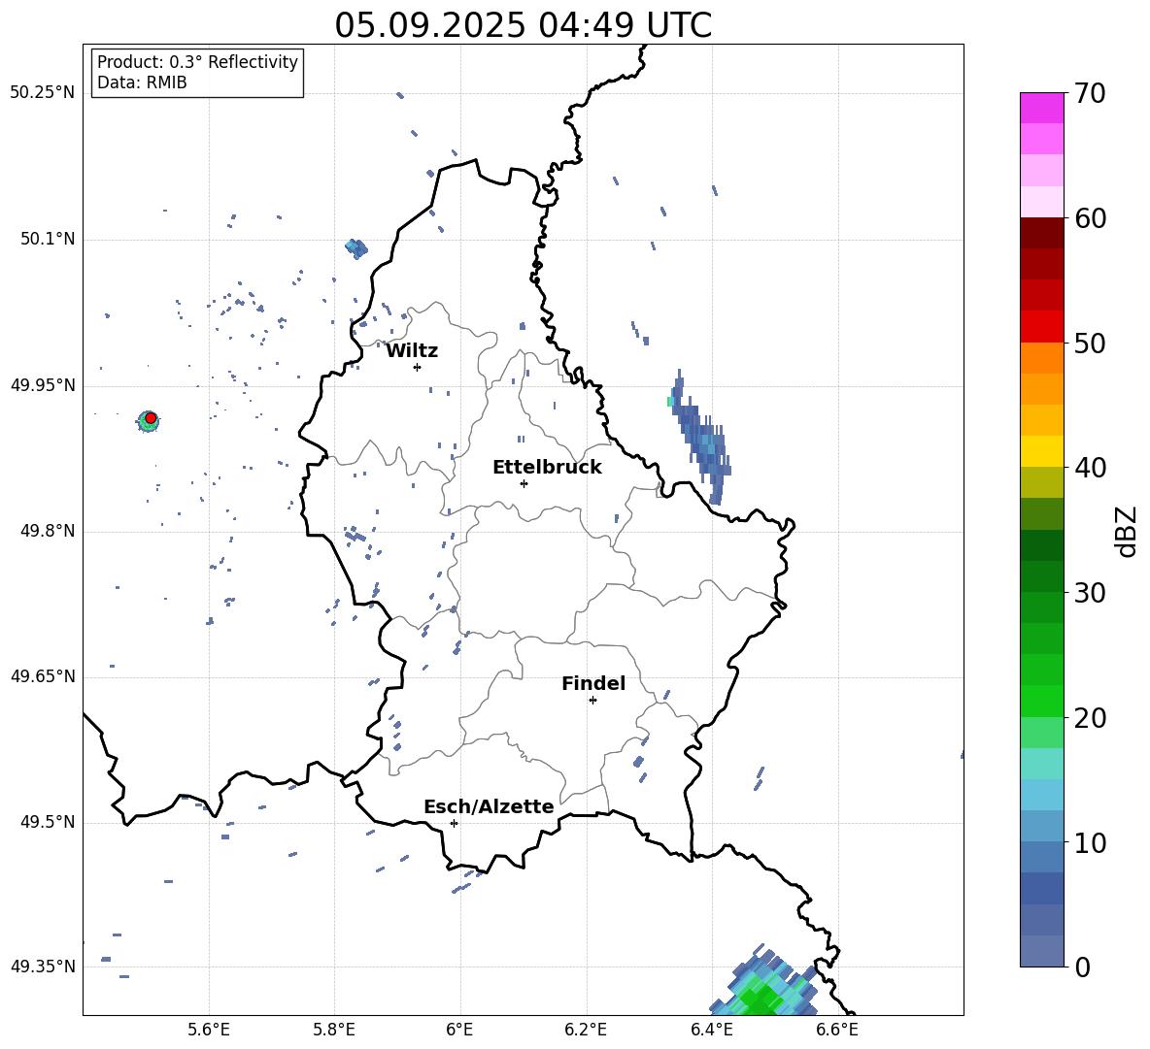The width and height of the screenshot is (1150, 1049).
Task: Select the Wiltz city label
Action: 412,351
